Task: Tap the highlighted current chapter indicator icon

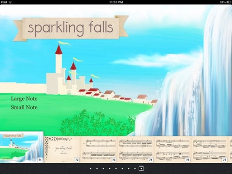Action: [x=141, y=169]
